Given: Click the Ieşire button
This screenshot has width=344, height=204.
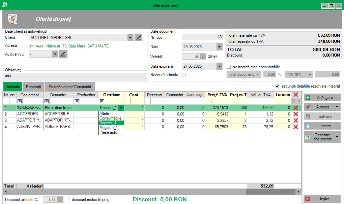Looking at the screenshot, I should coord(322,199).
